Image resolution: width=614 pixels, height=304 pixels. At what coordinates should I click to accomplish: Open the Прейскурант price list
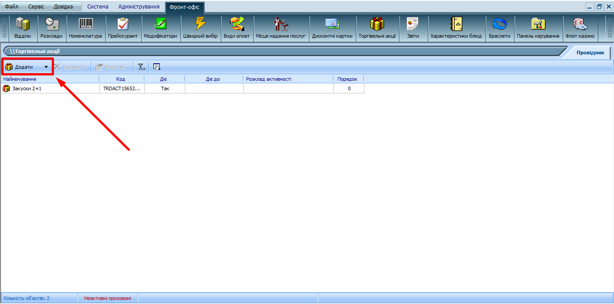(x=123, y=28)
